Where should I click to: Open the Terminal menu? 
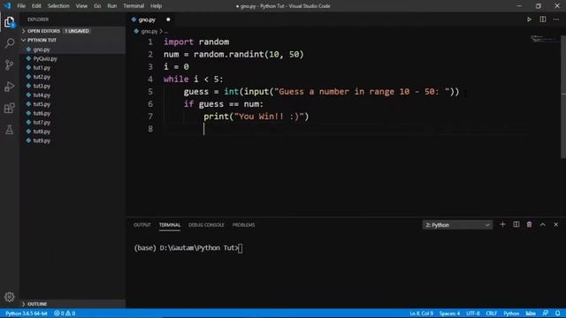click(134, 6)
